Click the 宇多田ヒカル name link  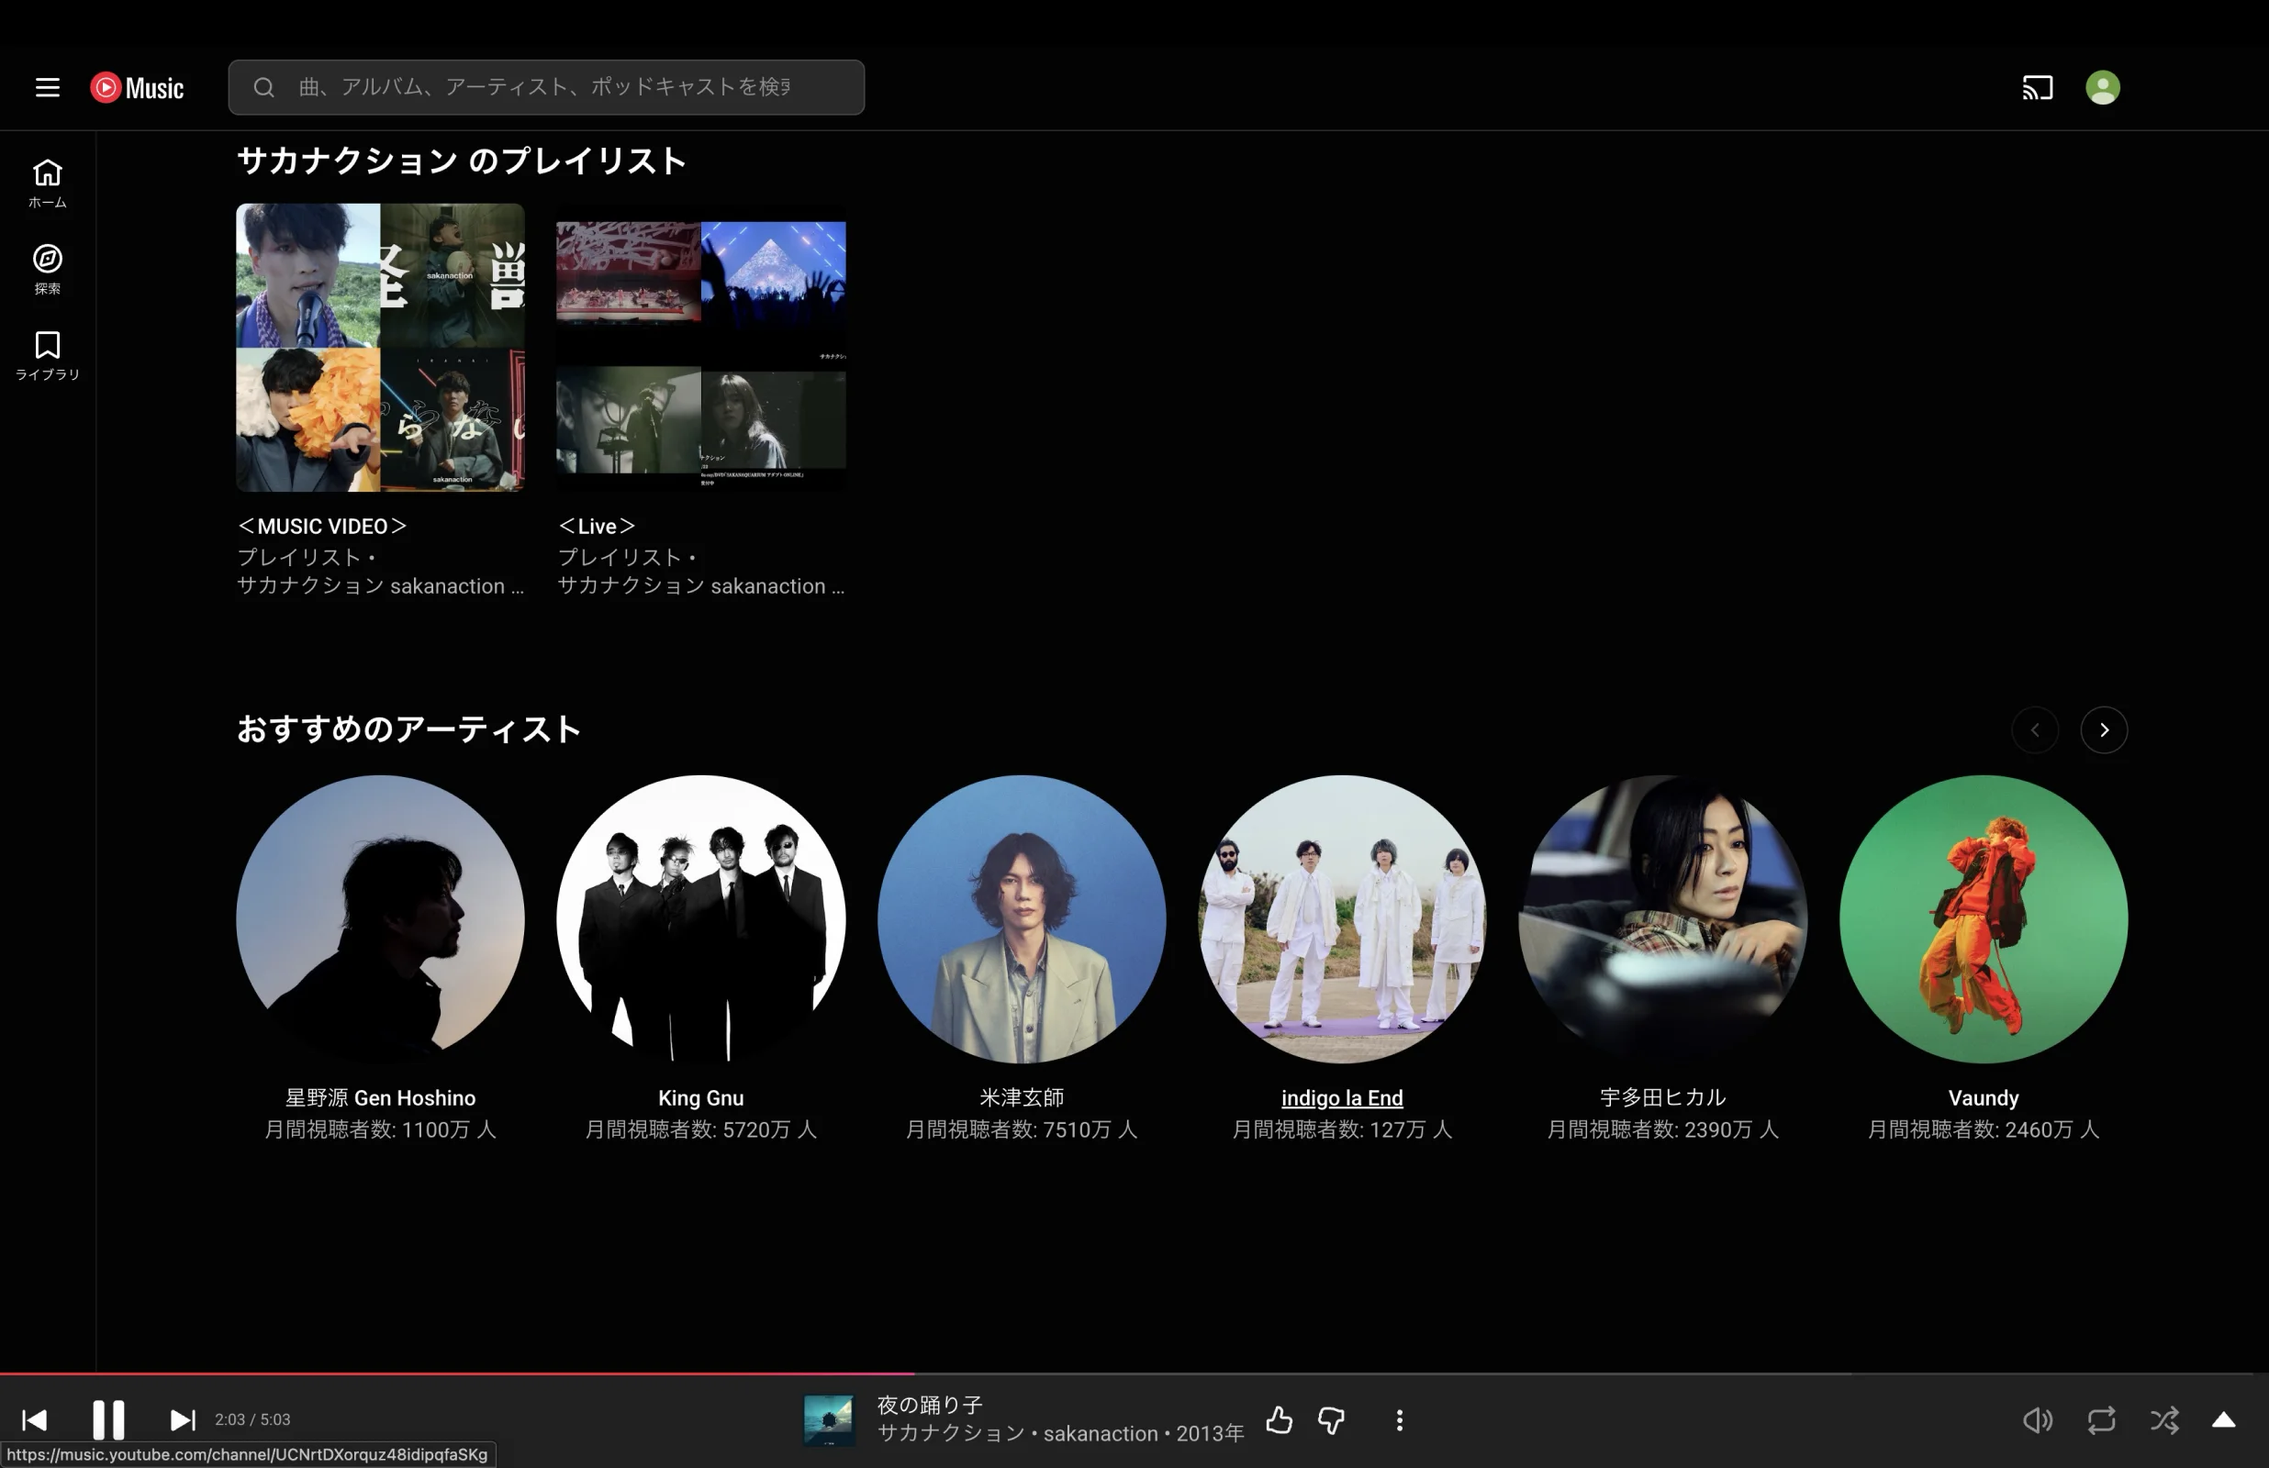[x=1661, y=1098]
